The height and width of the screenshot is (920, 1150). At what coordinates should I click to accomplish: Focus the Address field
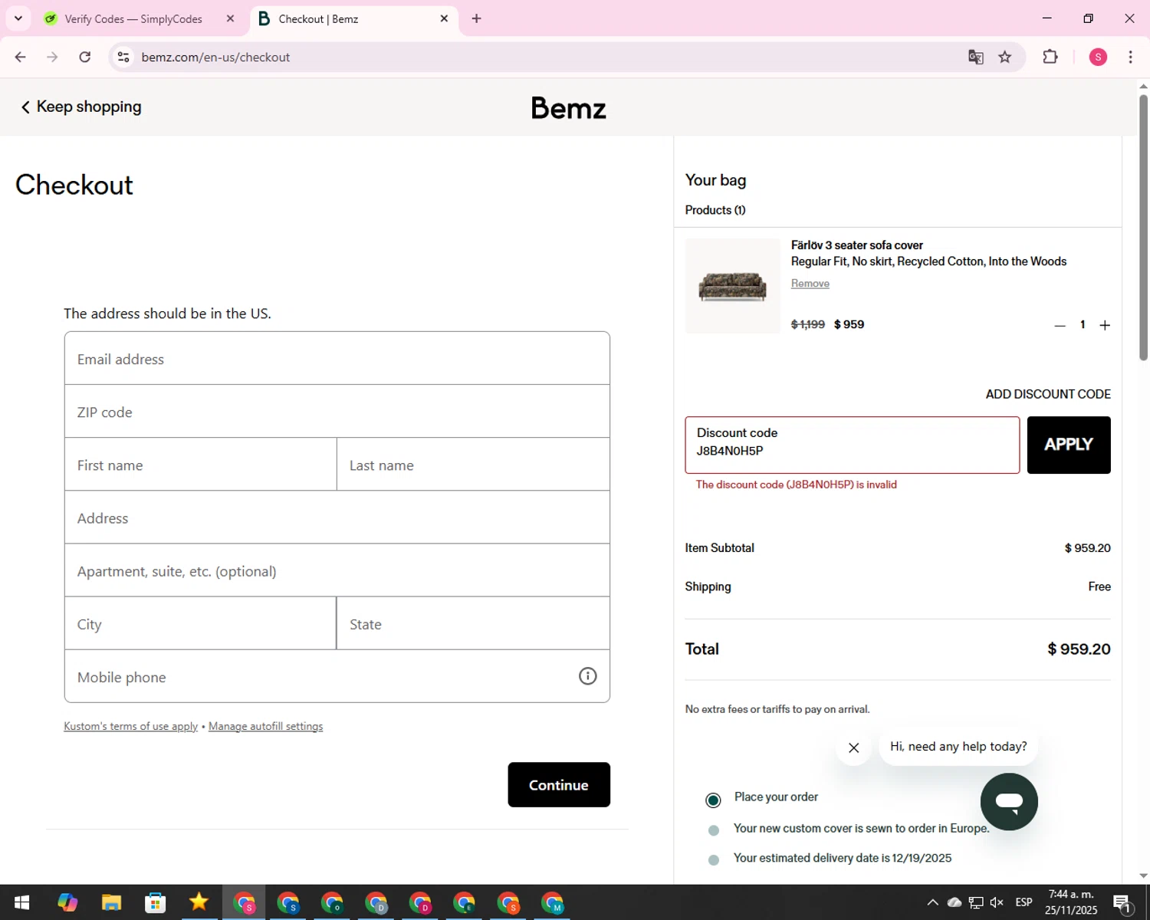tap(337, 517)
